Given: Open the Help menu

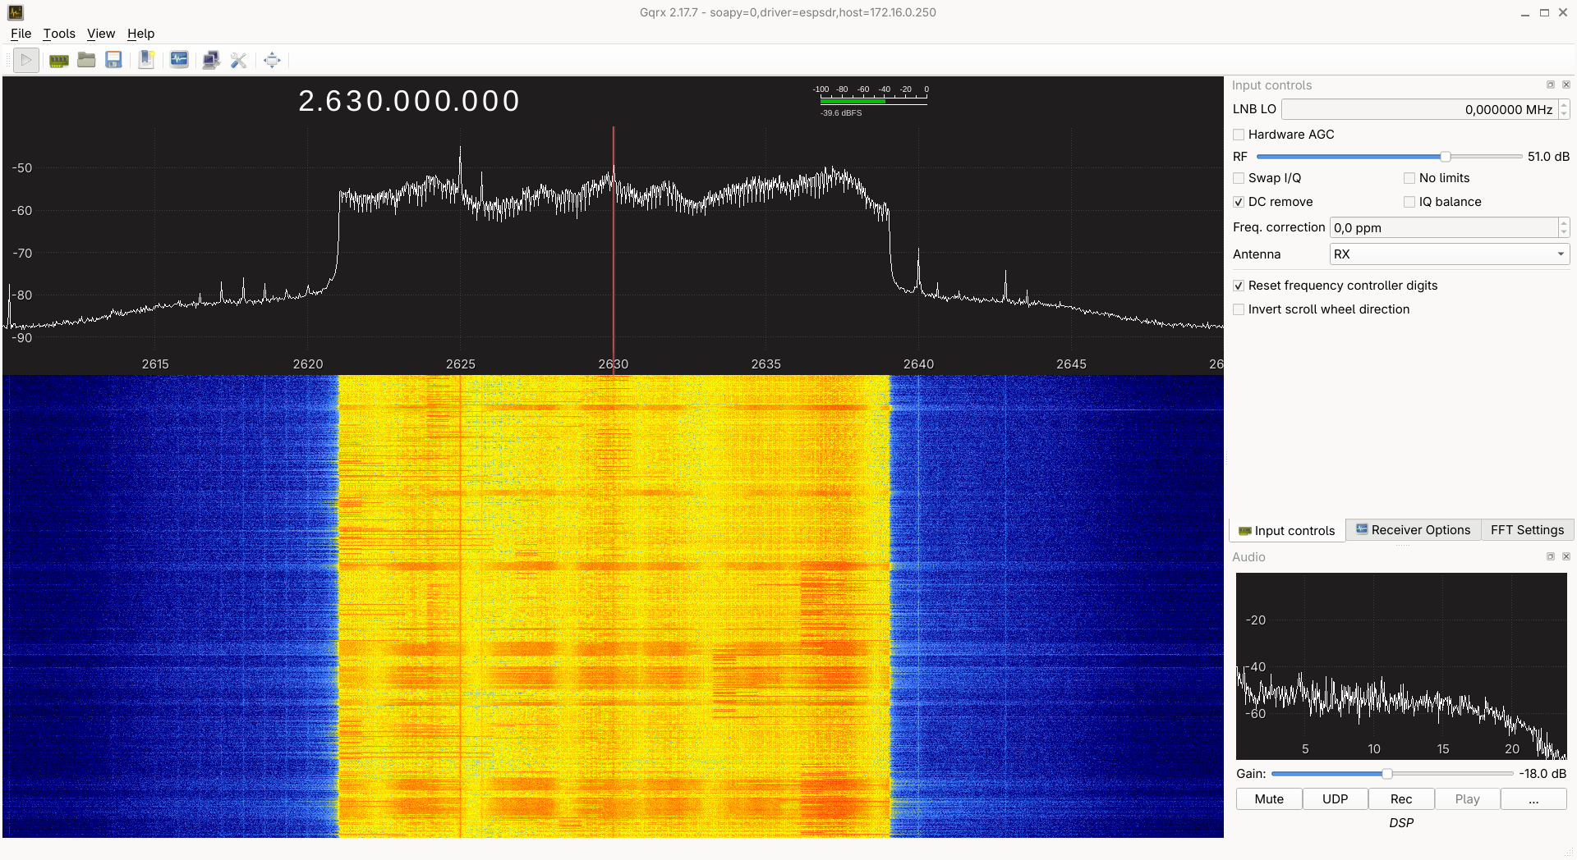Looking at the screenshot, I should (140, 34).
